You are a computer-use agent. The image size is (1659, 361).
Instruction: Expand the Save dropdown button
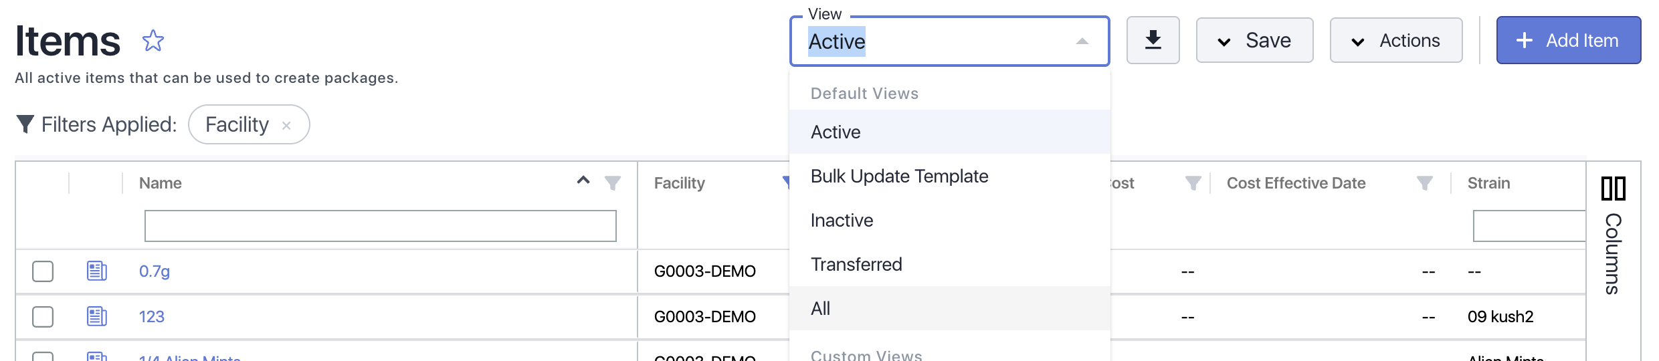point(1254,41)
